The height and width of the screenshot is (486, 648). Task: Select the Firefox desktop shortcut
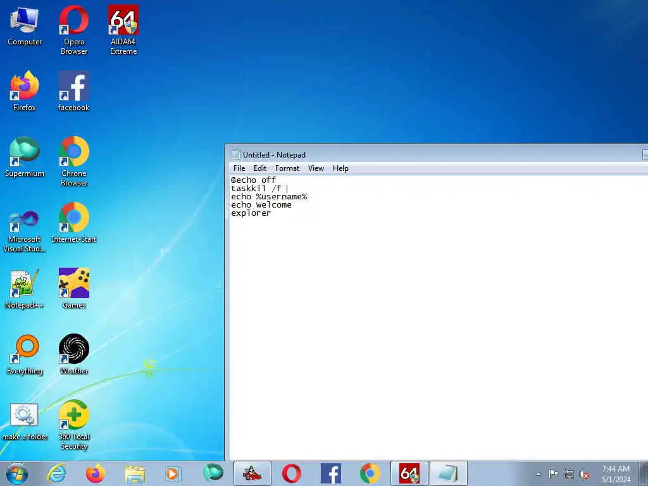click(x=25, y=91)
